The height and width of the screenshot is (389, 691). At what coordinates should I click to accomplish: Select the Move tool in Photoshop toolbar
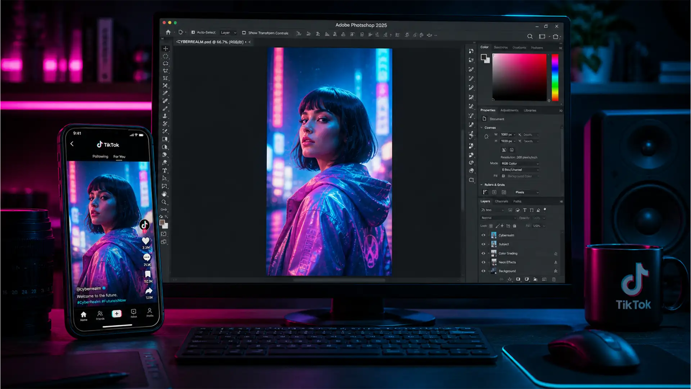pos(166,48)
